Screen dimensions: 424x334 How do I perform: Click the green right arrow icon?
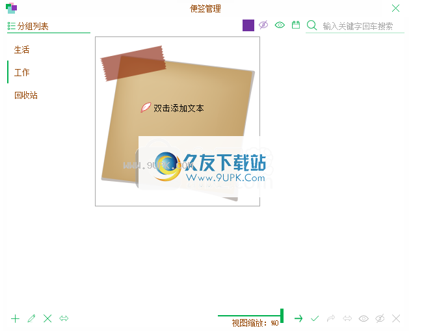298,318
